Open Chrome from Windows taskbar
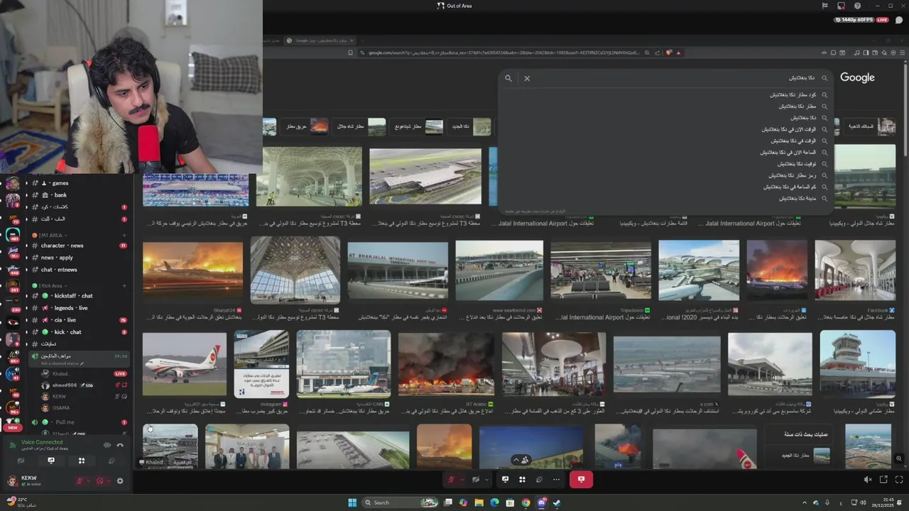Image resolution: width=909 pixels, height=511 pixels. click(526, 502)
